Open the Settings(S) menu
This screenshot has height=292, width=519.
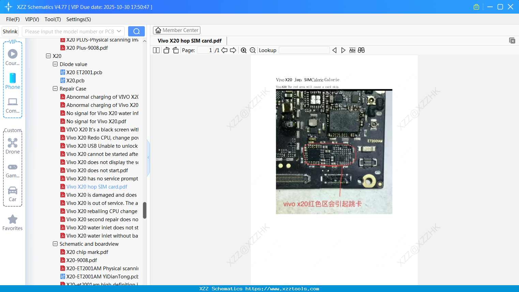tap(79, 19)
